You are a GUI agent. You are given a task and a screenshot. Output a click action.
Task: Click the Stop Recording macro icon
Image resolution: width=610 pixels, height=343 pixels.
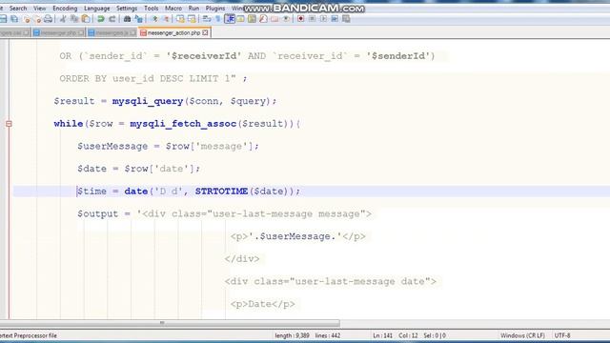pos(312,19)
